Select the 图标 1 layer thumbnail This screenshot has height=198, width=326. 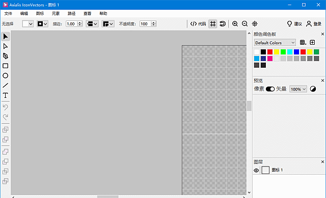(265, 170)
